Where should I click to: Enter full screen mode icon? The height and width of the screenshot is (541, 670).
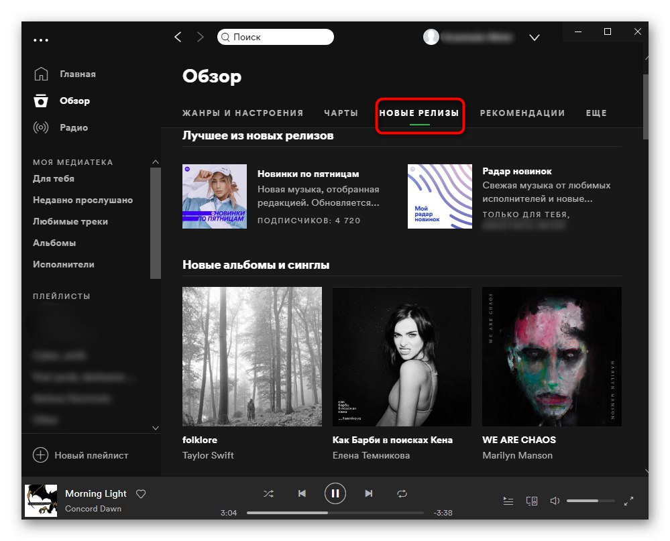(628, 501)
